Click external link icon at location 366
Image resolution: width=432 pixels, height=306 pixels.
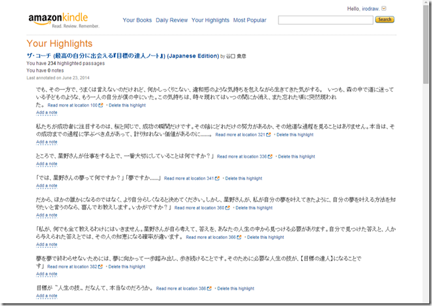click(x=239, y=238)
